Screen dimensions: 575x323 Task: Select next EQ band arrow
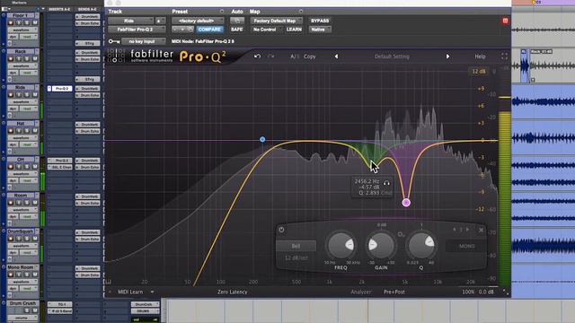[467, 230]
